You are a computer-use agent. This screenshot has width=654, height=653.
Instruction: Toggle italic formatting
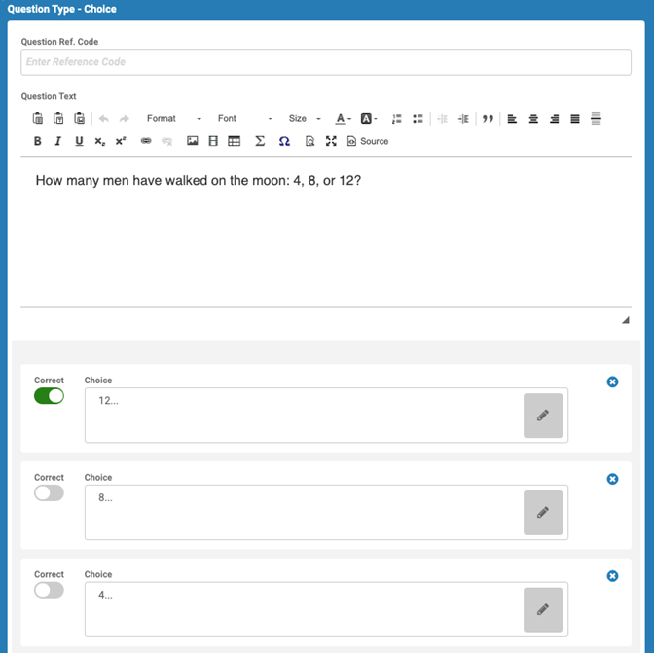click(58, 141)
